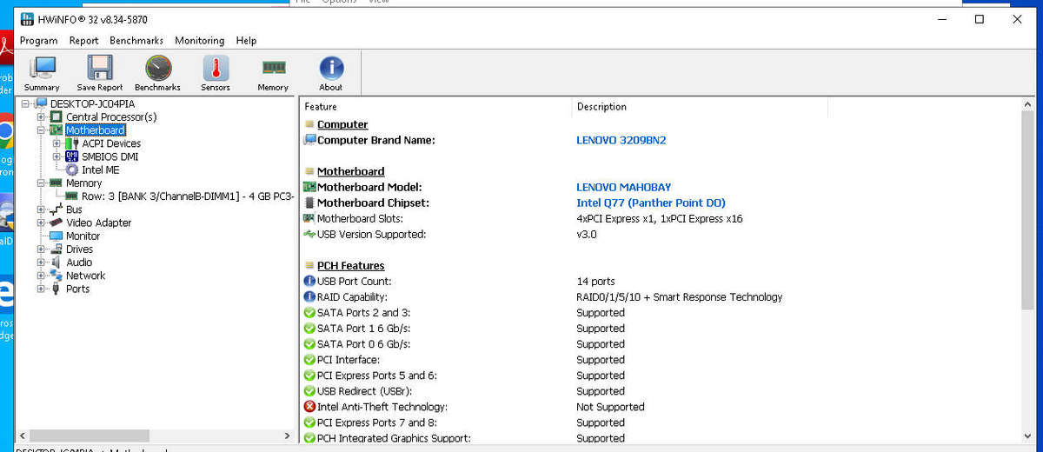Select Row: 3 BANK 3 memory module
The image size is (1043, 452).
point(188,196)
